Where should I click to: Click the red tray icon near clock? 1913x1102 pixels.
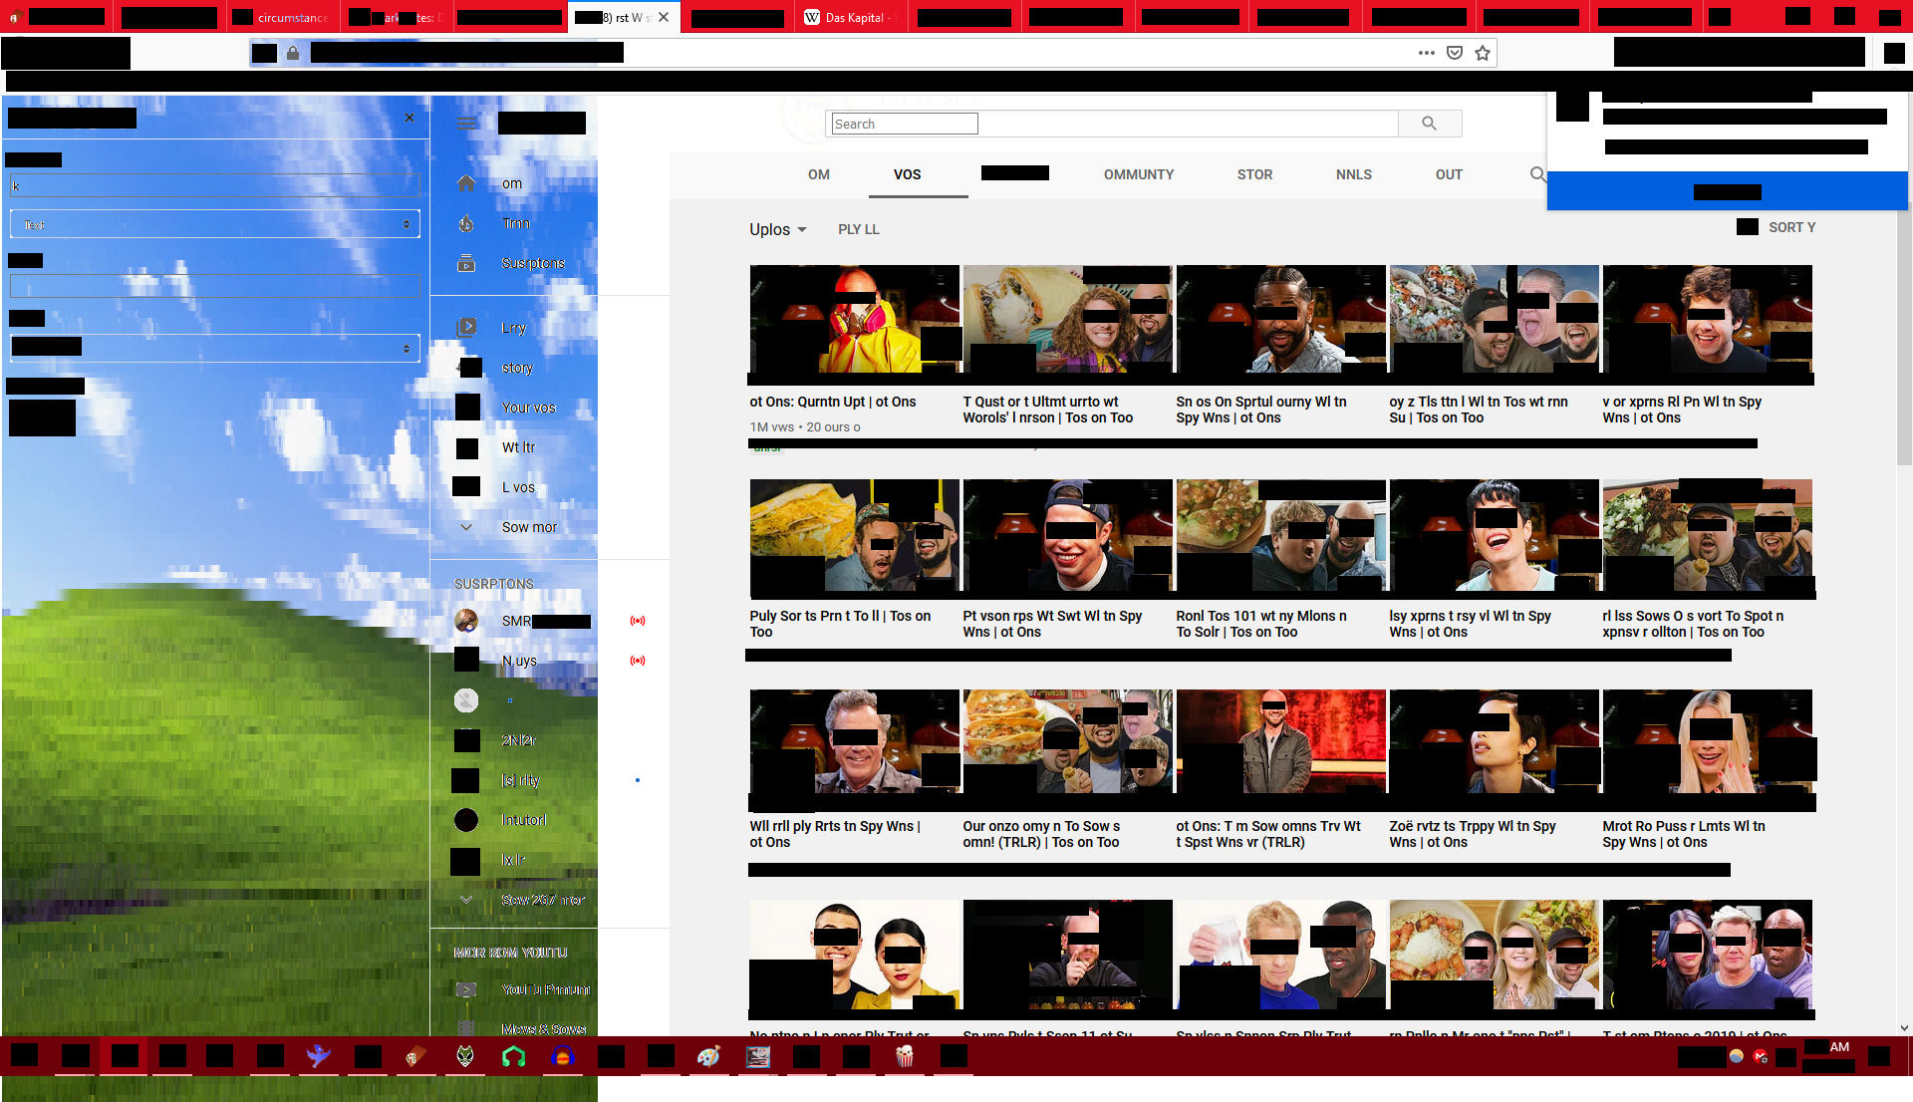point(1762,1056)
